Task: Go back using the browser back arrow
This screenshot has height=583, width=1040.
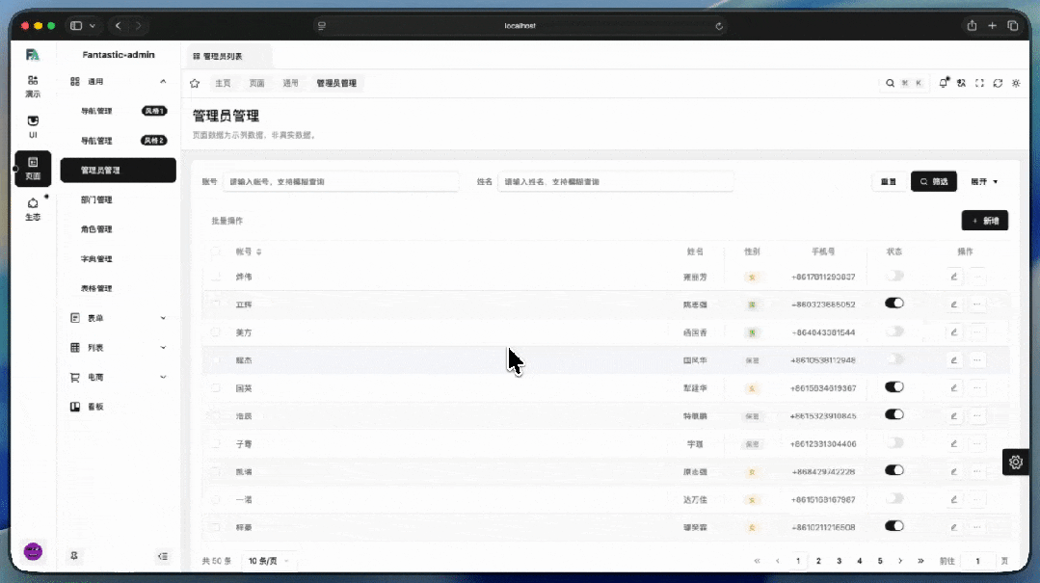Action: (118, 26)
